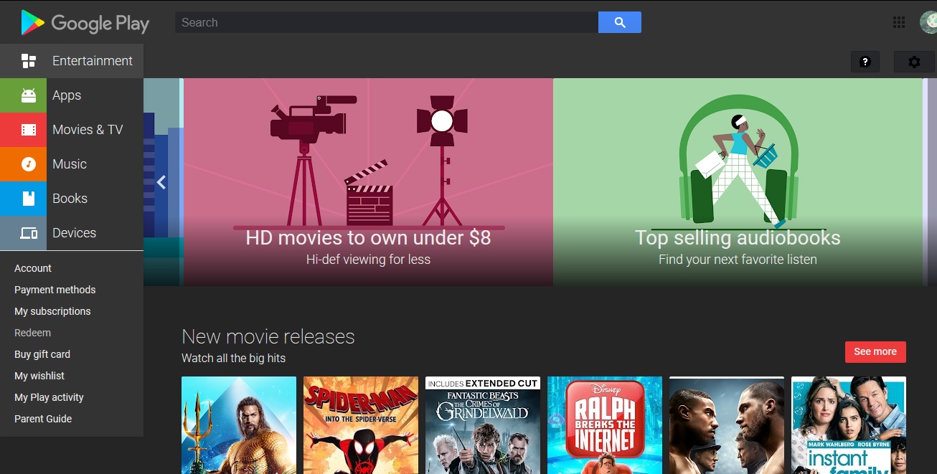937x474 pixels.
Task: Open the Aquaman movie poster
Action: click(239, 425)
